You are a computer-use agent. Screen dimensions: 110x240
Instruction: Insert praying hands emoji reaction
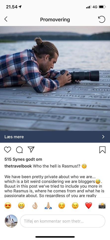48,205
